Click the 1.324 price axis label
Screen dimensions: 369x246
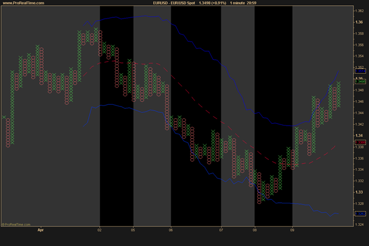pos(359,225)
